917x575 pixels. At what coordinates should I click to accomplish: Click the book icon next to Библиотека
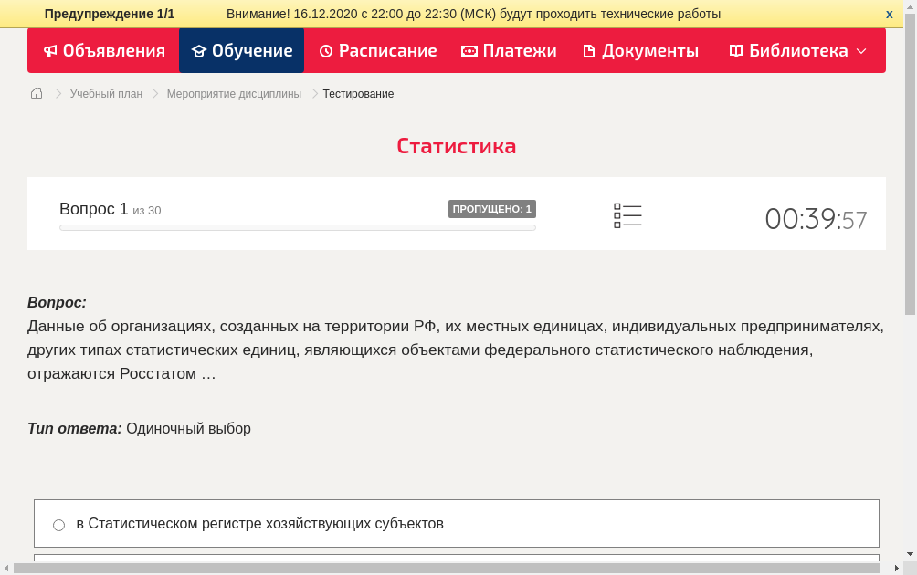pos(735,51)
